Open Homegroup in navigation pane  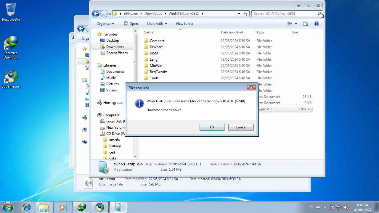pos(113,103)
